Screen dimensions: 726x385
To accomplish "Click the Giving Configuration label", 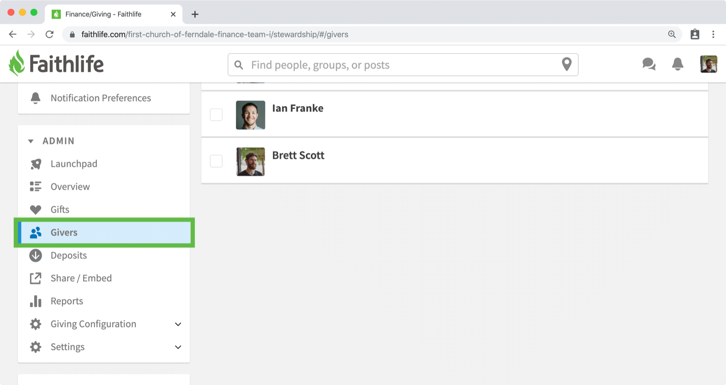I will pyautogui.click(x=94, y=324).
